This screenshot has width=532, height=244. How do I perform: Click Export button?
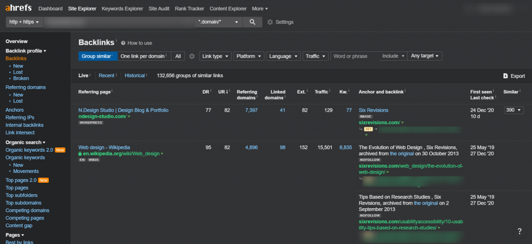tap(514, 76)
